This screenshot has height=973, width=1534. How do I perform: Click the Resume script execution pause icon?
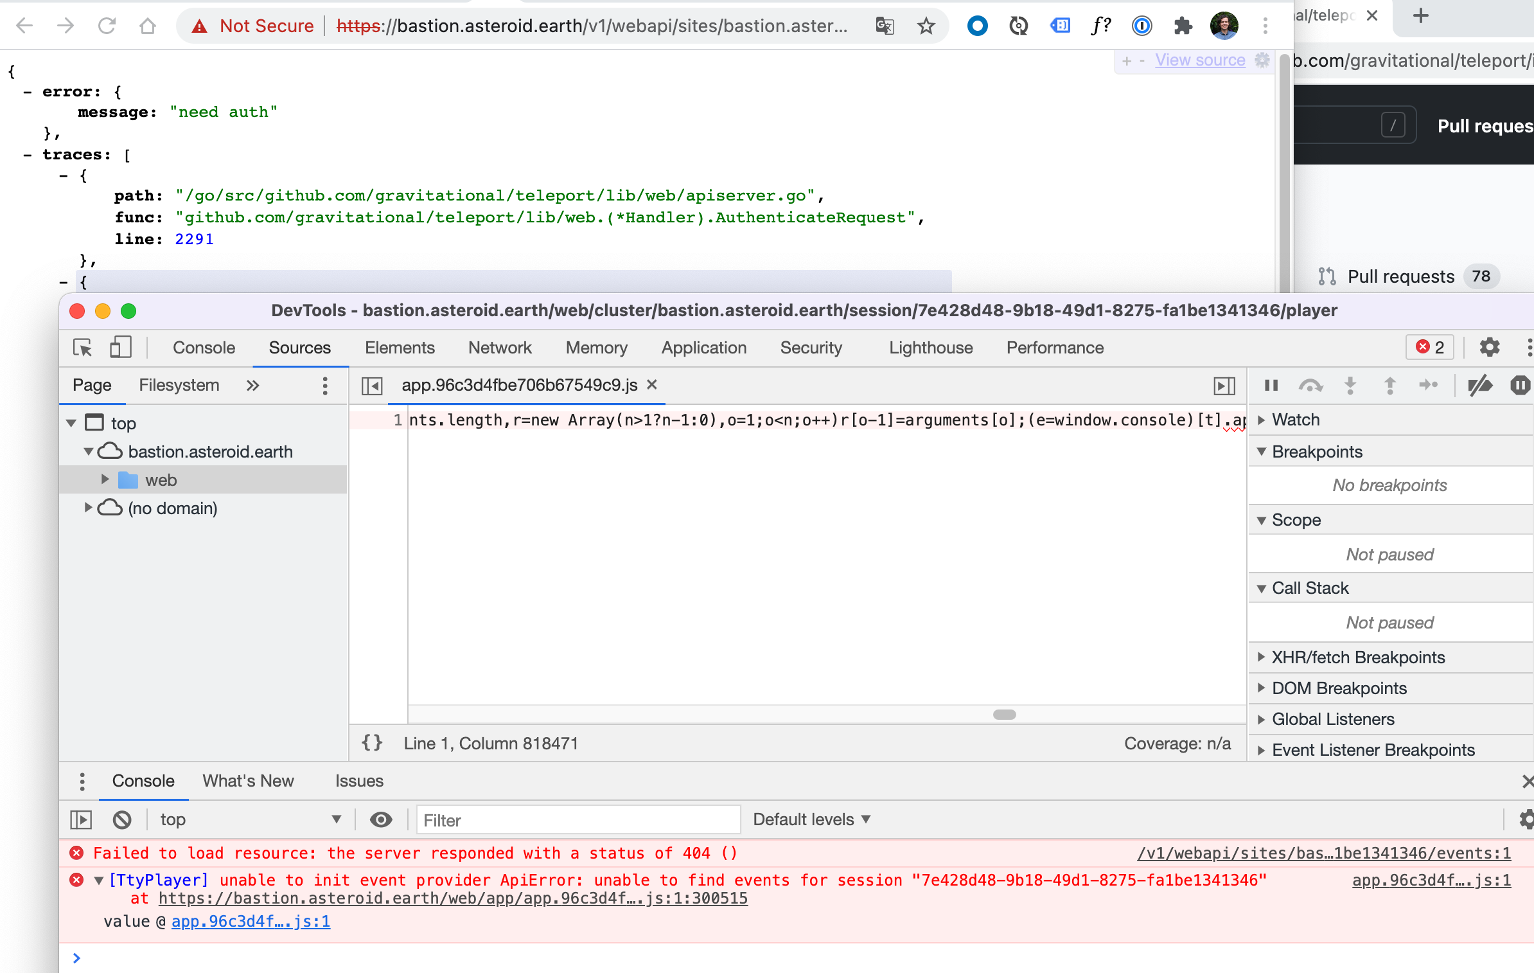click(x=1271, y=386)
